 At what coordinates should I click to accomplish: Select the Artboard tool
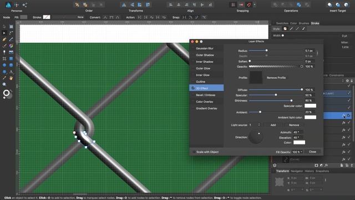point(11,27)
